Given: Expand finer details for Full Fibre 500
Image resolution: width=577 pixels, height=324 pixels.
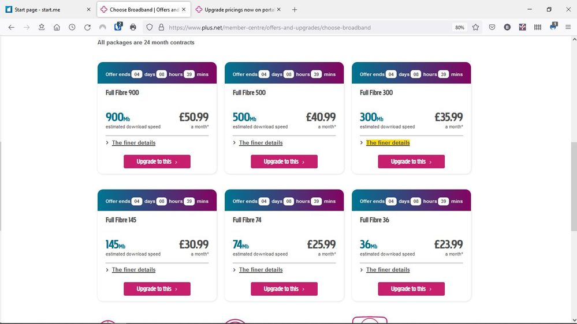Looking at the screenshot, I should (260, 142).
